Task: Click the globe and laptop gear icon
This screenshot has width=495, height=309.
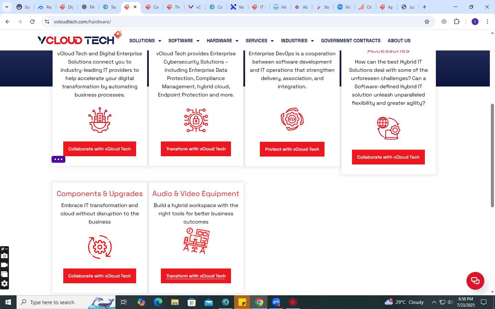Action: 388,128
